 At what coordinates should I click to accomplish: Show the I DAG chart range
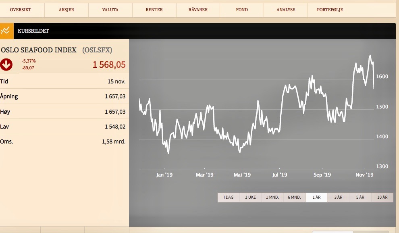coord(229,198)
